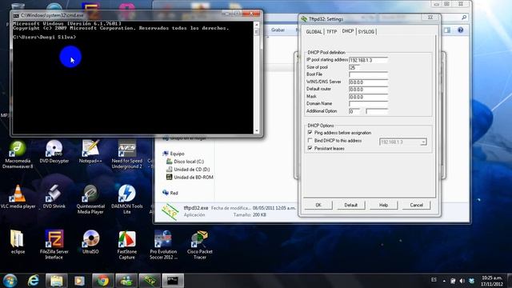Click Grabar in Explorer toolbar

[278, 30]
